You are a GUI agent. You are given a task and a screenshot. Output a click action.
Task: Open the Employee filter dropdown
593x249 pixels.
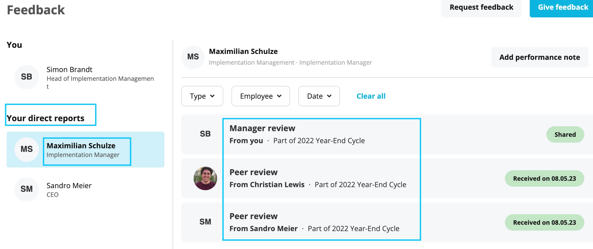261,96
